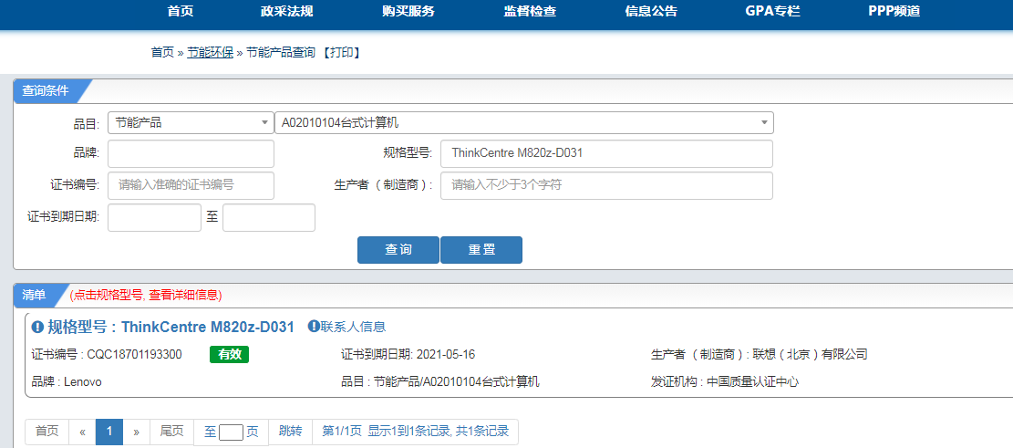Open the 信息公告 menu item

tap(651, 12)
